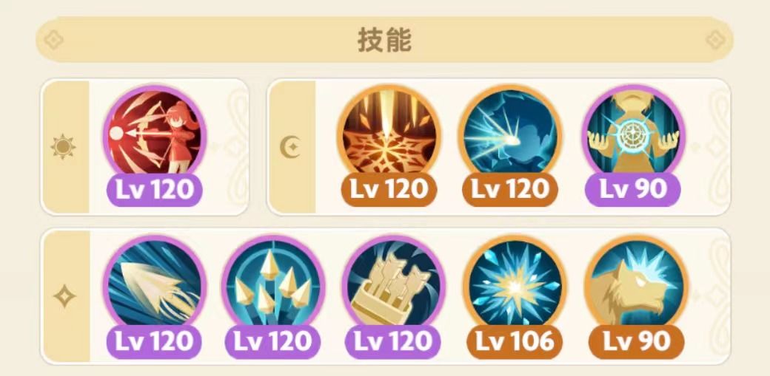Click Lv 120 badge under red archer
The width and height of the screenshot is (770, 376).
pyautogui.click(x=155, y=190)
